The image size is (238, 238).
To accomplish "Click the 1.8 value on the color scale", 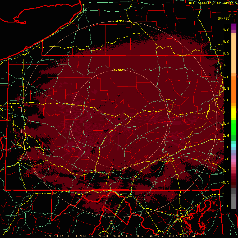I will (226, 147).
